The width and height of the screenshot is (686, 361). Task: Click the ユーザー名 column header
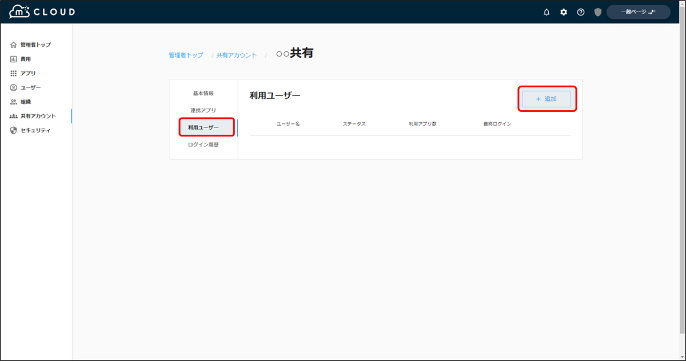click(x=288, y=124)
